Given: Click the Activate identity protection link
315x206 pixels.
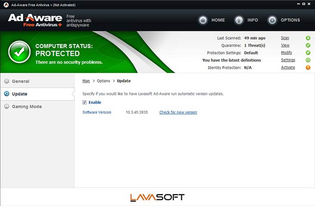Looking at the screenshot, I should coord(288,67).
